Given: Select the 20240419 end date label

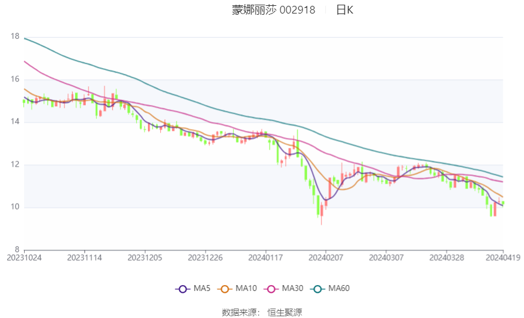Looking at the screenshot, I should click(x=502, y=258).
